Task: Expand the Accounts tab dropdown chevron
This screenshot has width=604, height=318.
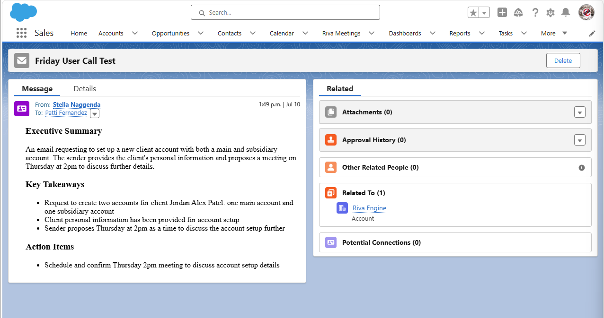Action: (135, 33)
